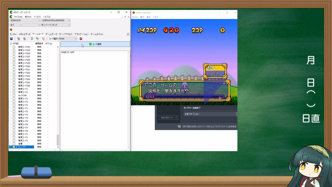Viewport: 332px width, 187px height.
Task: Open the 実行 menu in XEBRA window
Action: [142, 17]
